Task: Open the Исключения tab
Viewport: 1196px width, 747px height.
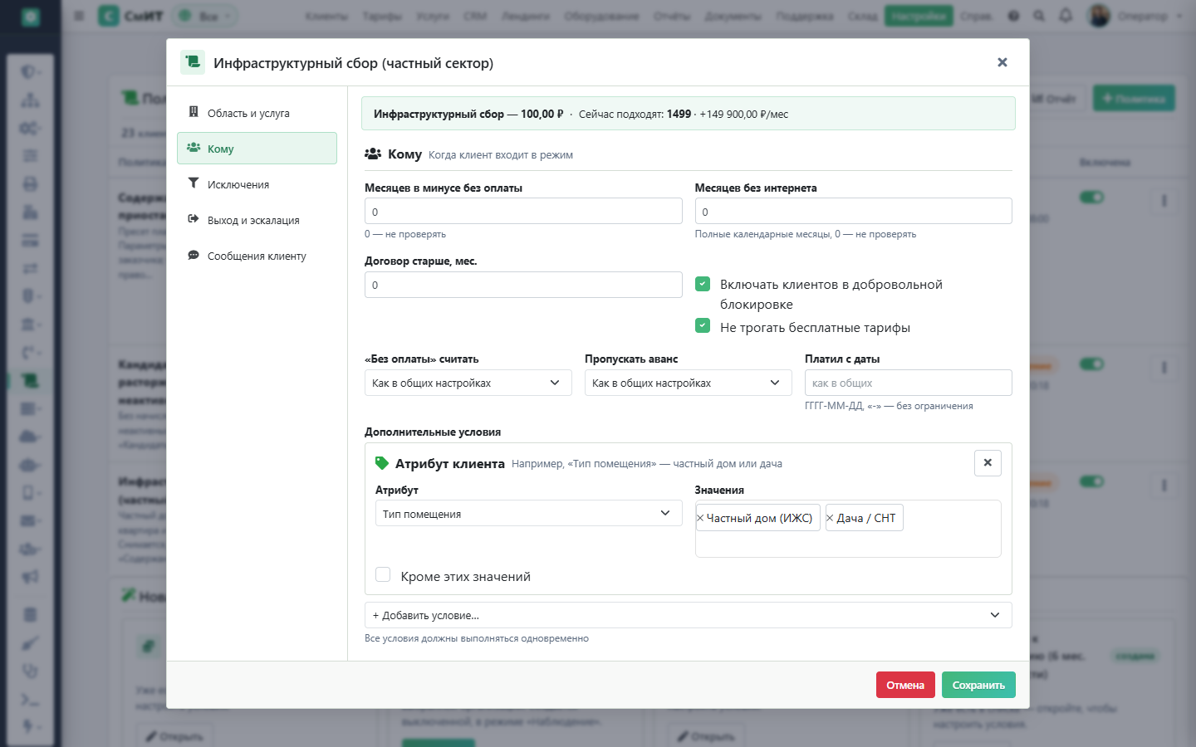Action: click(x=257, y=184)
